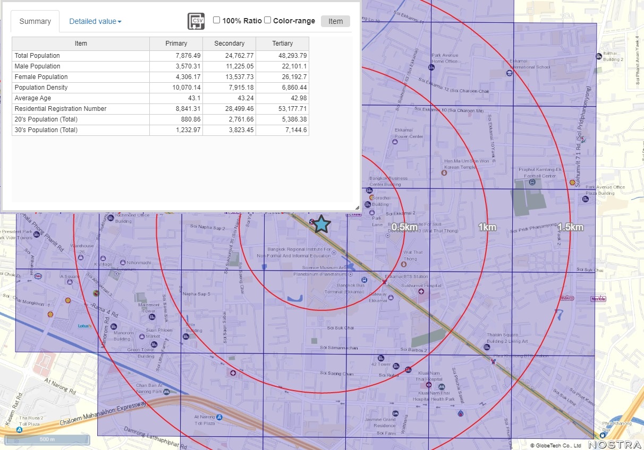Click the Primary column header

coord(176,44)
